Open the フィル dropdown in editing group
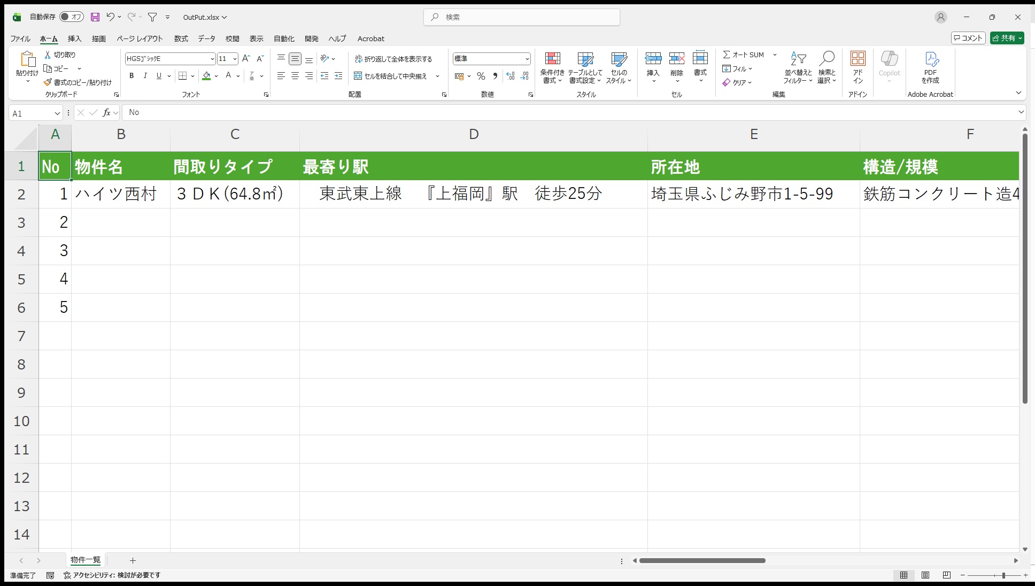The width and height of the screenshot is (1035, 586). [x=738, y=68]
